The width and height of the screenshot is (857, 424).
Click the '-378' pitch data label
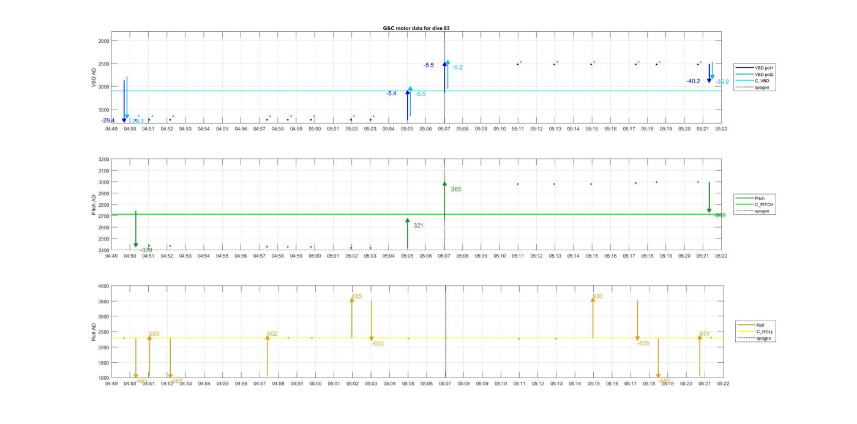click(146, 250)
